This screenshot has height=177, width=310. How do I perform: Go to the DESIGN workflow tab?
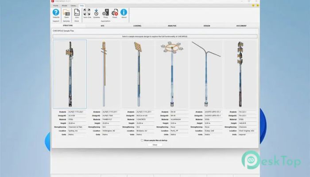[207, 26]
